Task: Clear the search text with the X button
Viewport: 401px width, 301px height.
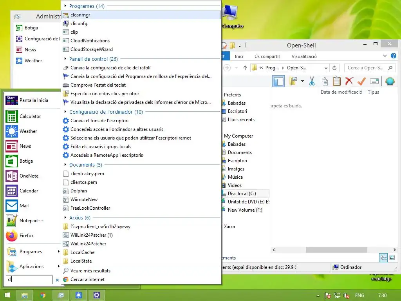Action: (57, 280)
